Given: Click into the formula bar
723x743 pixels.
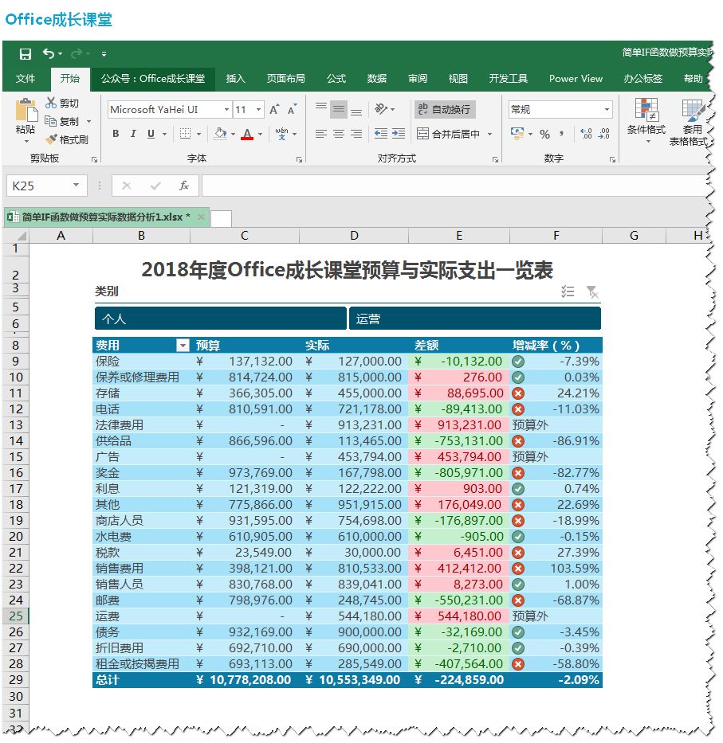Looking at the screenshot, I should pyautogui.click(x=454, y=186).
